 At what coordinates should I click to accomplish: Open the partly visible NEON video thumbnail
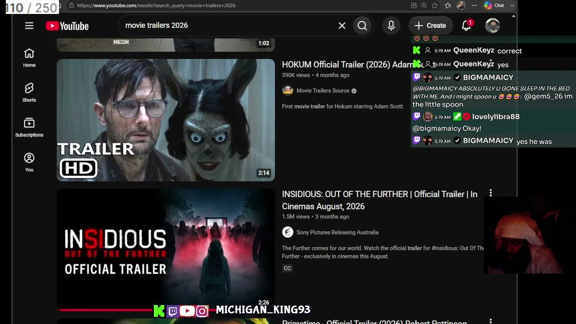point(166,45)
